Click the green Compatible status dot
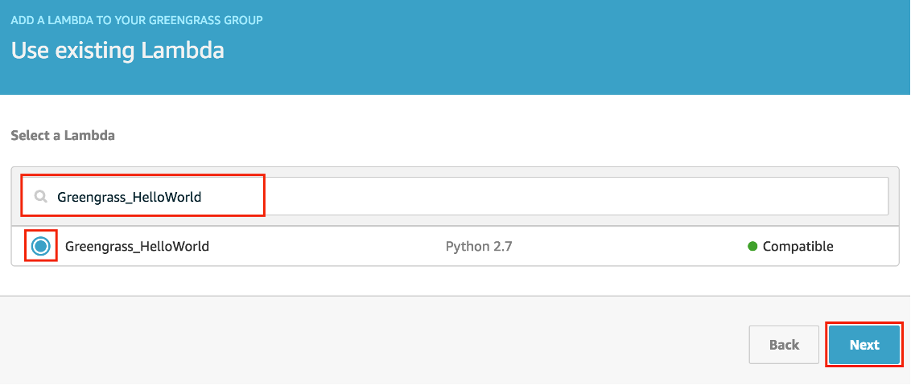This screenshot has height=385, width=911. [752, 246]
